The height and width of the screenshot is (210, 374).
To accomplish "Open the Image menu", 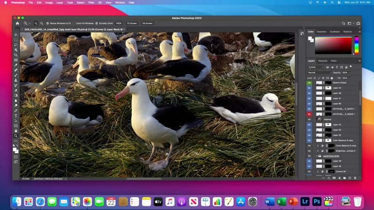I will 49,2.
